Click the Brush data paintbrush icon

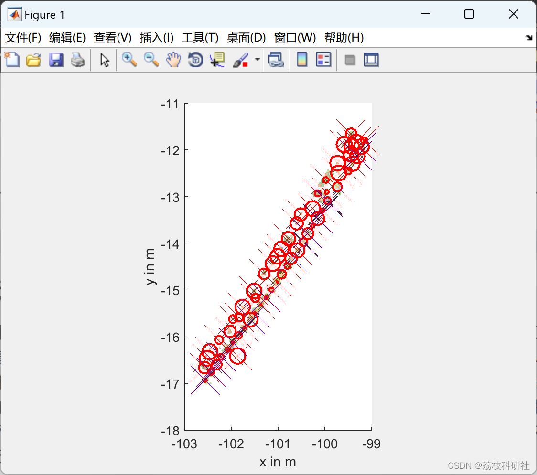pos(240,60)
